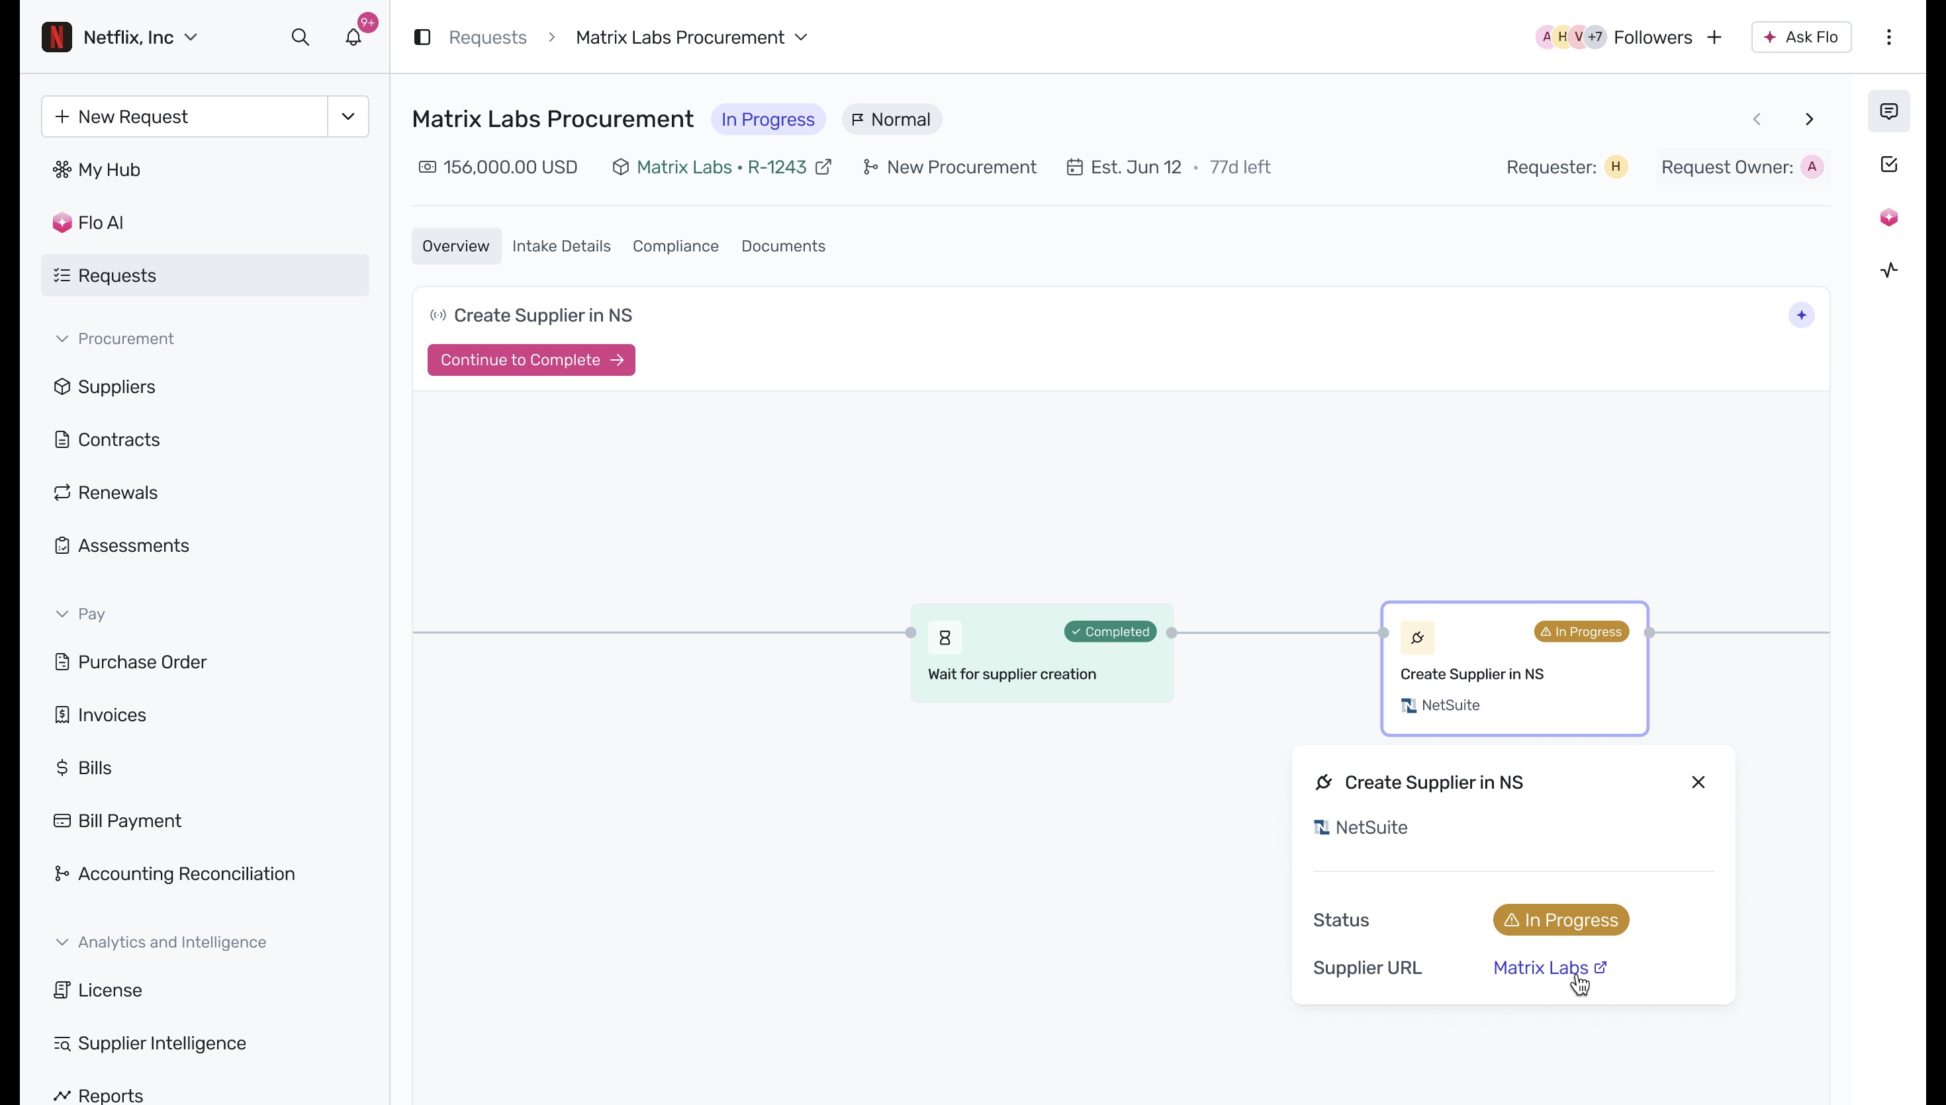Click the New Request button
Image resolution: width=1946 pixels, height=1105 pixels.
pyautogui.click(x=185, y=117)
